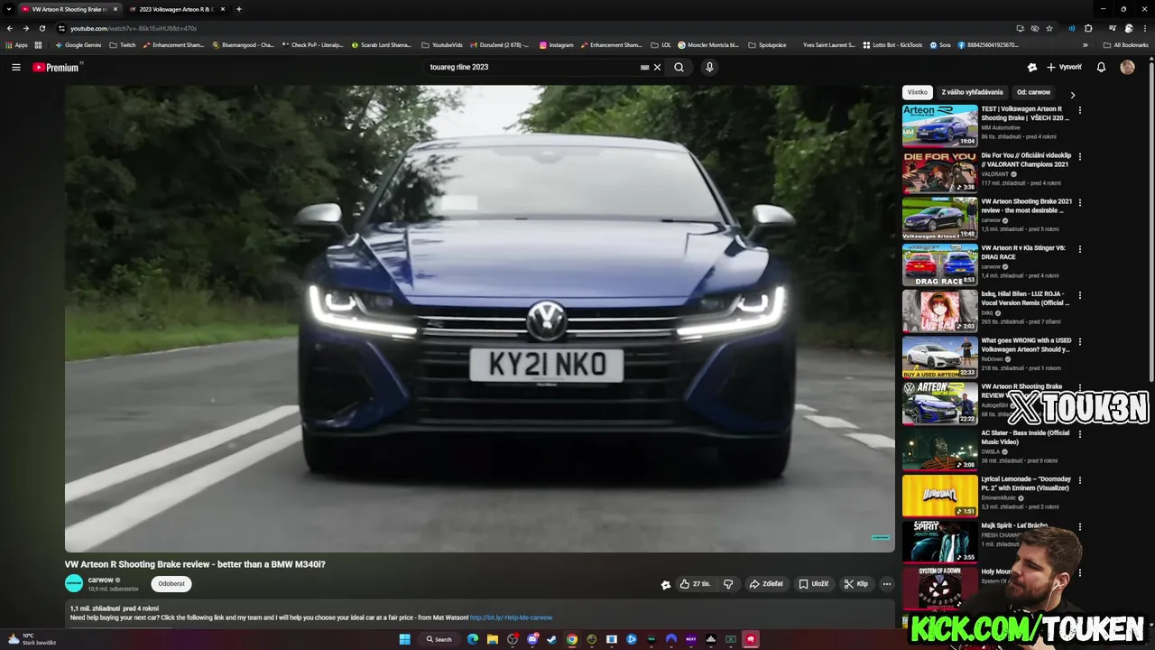
Task: Open YouTube notifications bell
Action: tap(1101, 67)
